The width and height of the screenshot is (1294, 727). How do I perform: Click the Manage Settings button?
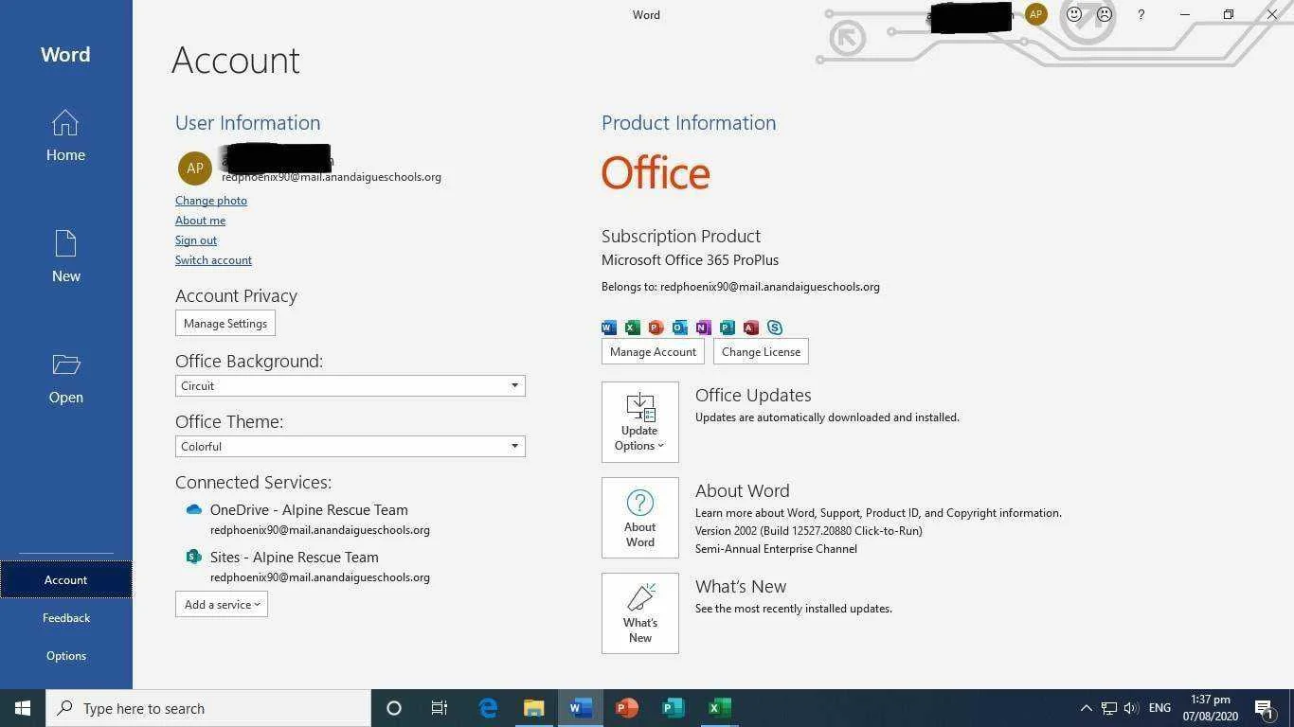(225, 323)
